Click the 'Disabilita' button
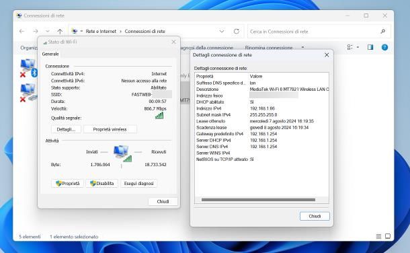The image size is (410, 253). [101, 184]
